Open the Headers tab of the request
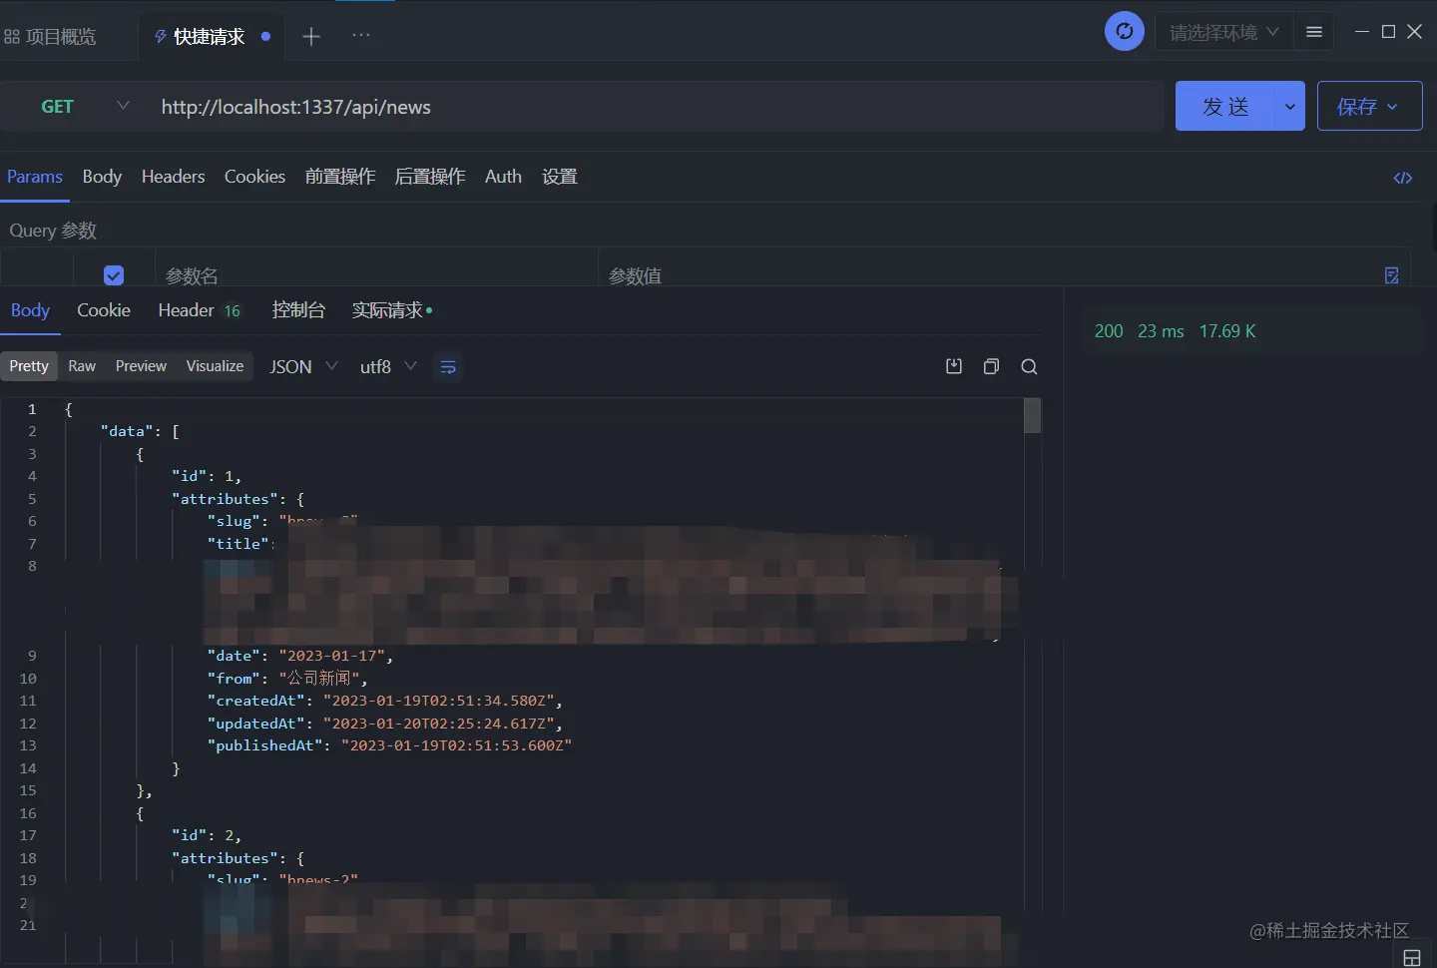This screenshot has height=968, width=1437. [x=173, y=177]
